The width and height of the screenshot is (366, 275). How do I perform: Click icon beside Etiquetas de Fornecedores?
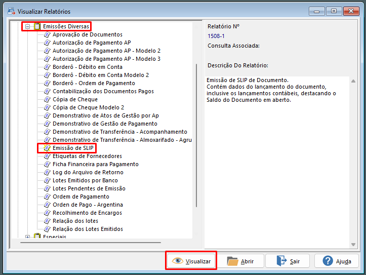(48, 156)
